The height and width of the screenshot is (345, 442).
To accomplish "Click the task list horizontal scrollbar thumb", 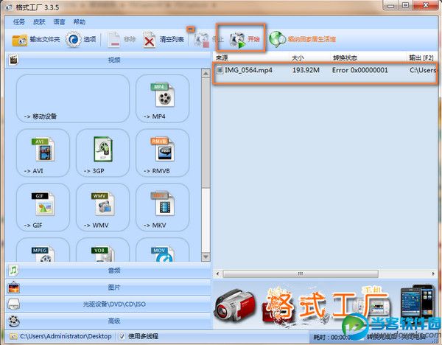I will (301, 273).
